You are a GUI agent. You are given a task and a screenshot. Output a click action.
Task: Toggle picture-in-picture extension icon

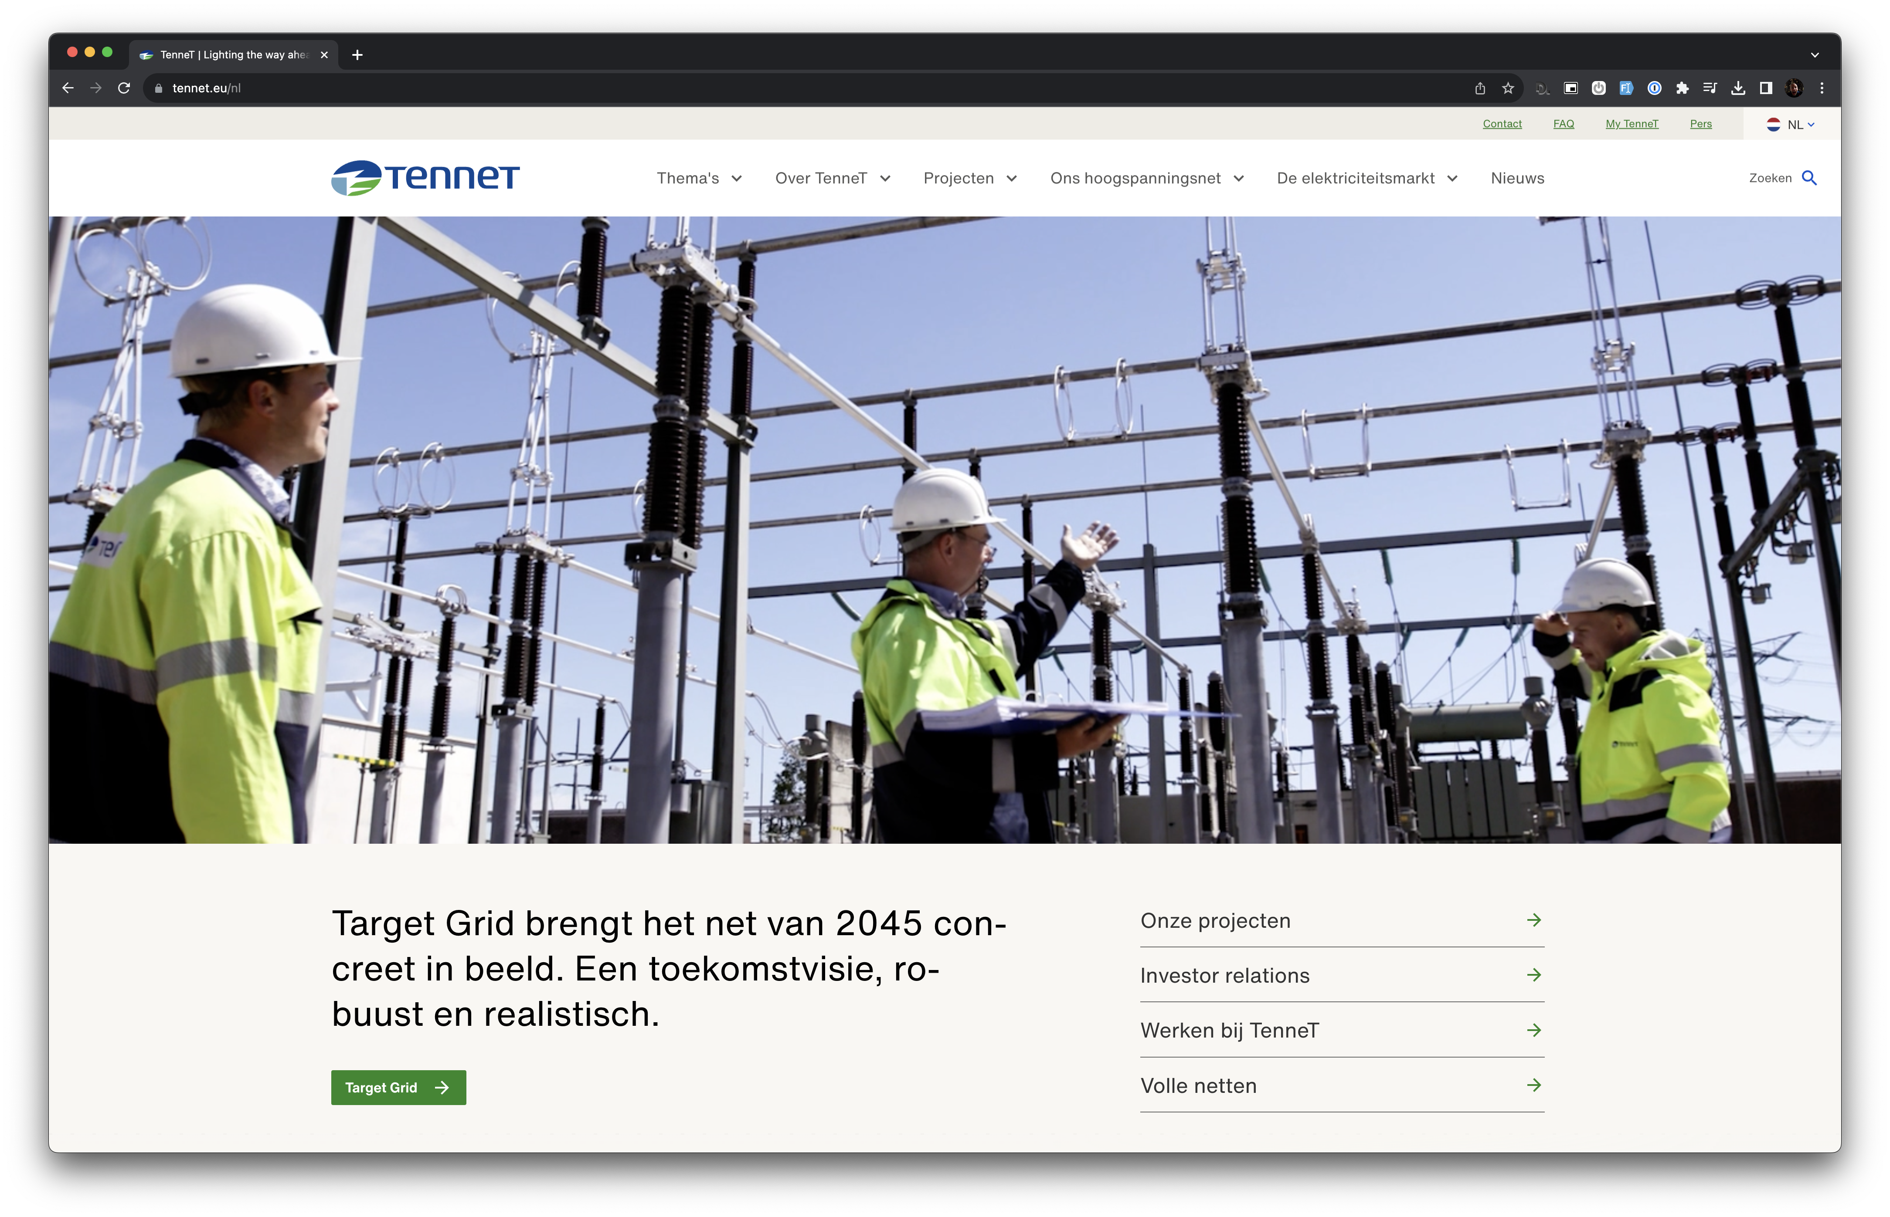(x=1570, y=88)
